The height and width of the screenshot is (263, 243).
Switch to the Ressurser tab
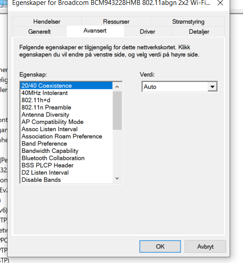click(116, 21)
